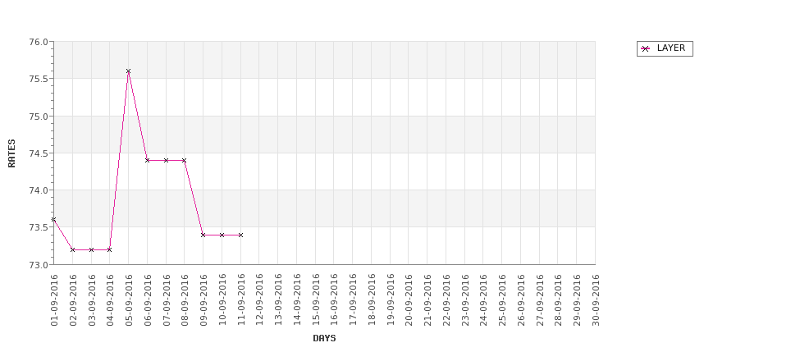Click the last data point on 11-09-2016
The height and width of the screenshot is (352, 800).
(240, 235)
